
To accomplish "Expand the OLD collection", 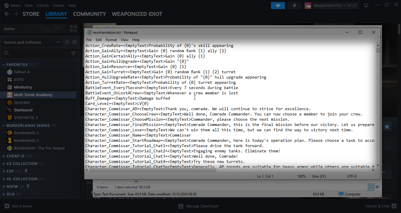I will (x=4, y=194).
